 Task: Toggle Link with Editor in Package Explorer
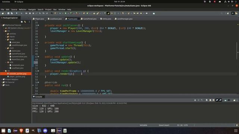click(x=25, y=22)
